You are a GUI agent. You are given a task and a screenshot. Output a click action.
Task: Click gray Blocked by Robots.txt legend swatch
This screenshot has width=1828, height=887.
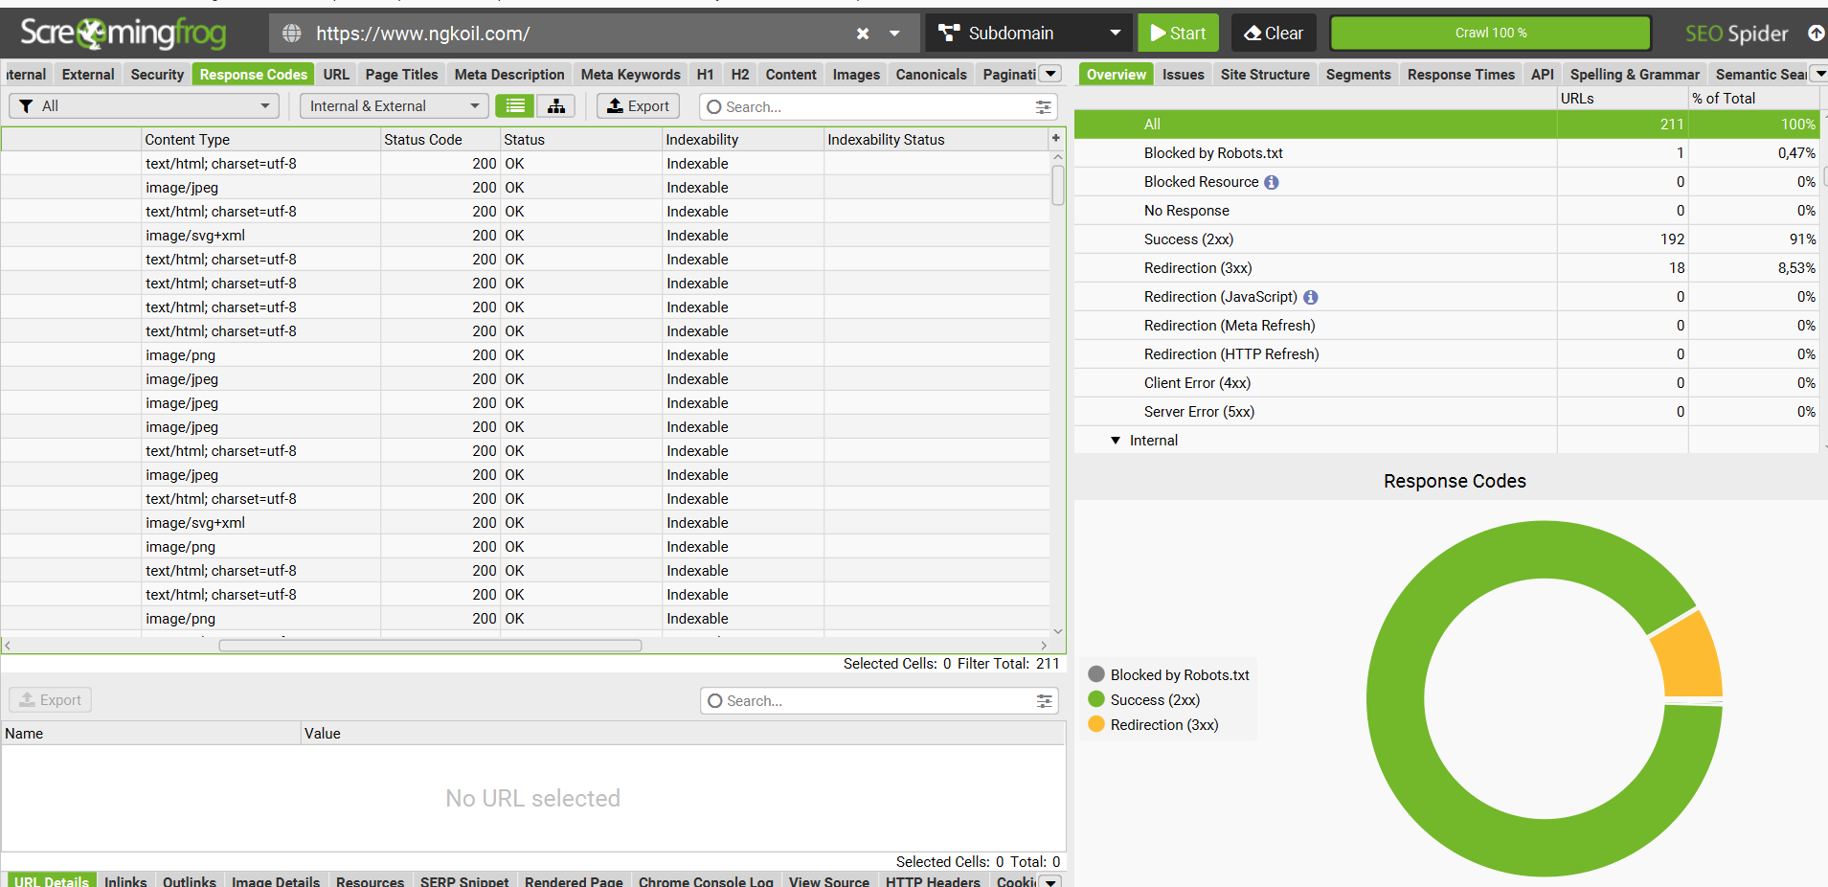(1096, 674)
